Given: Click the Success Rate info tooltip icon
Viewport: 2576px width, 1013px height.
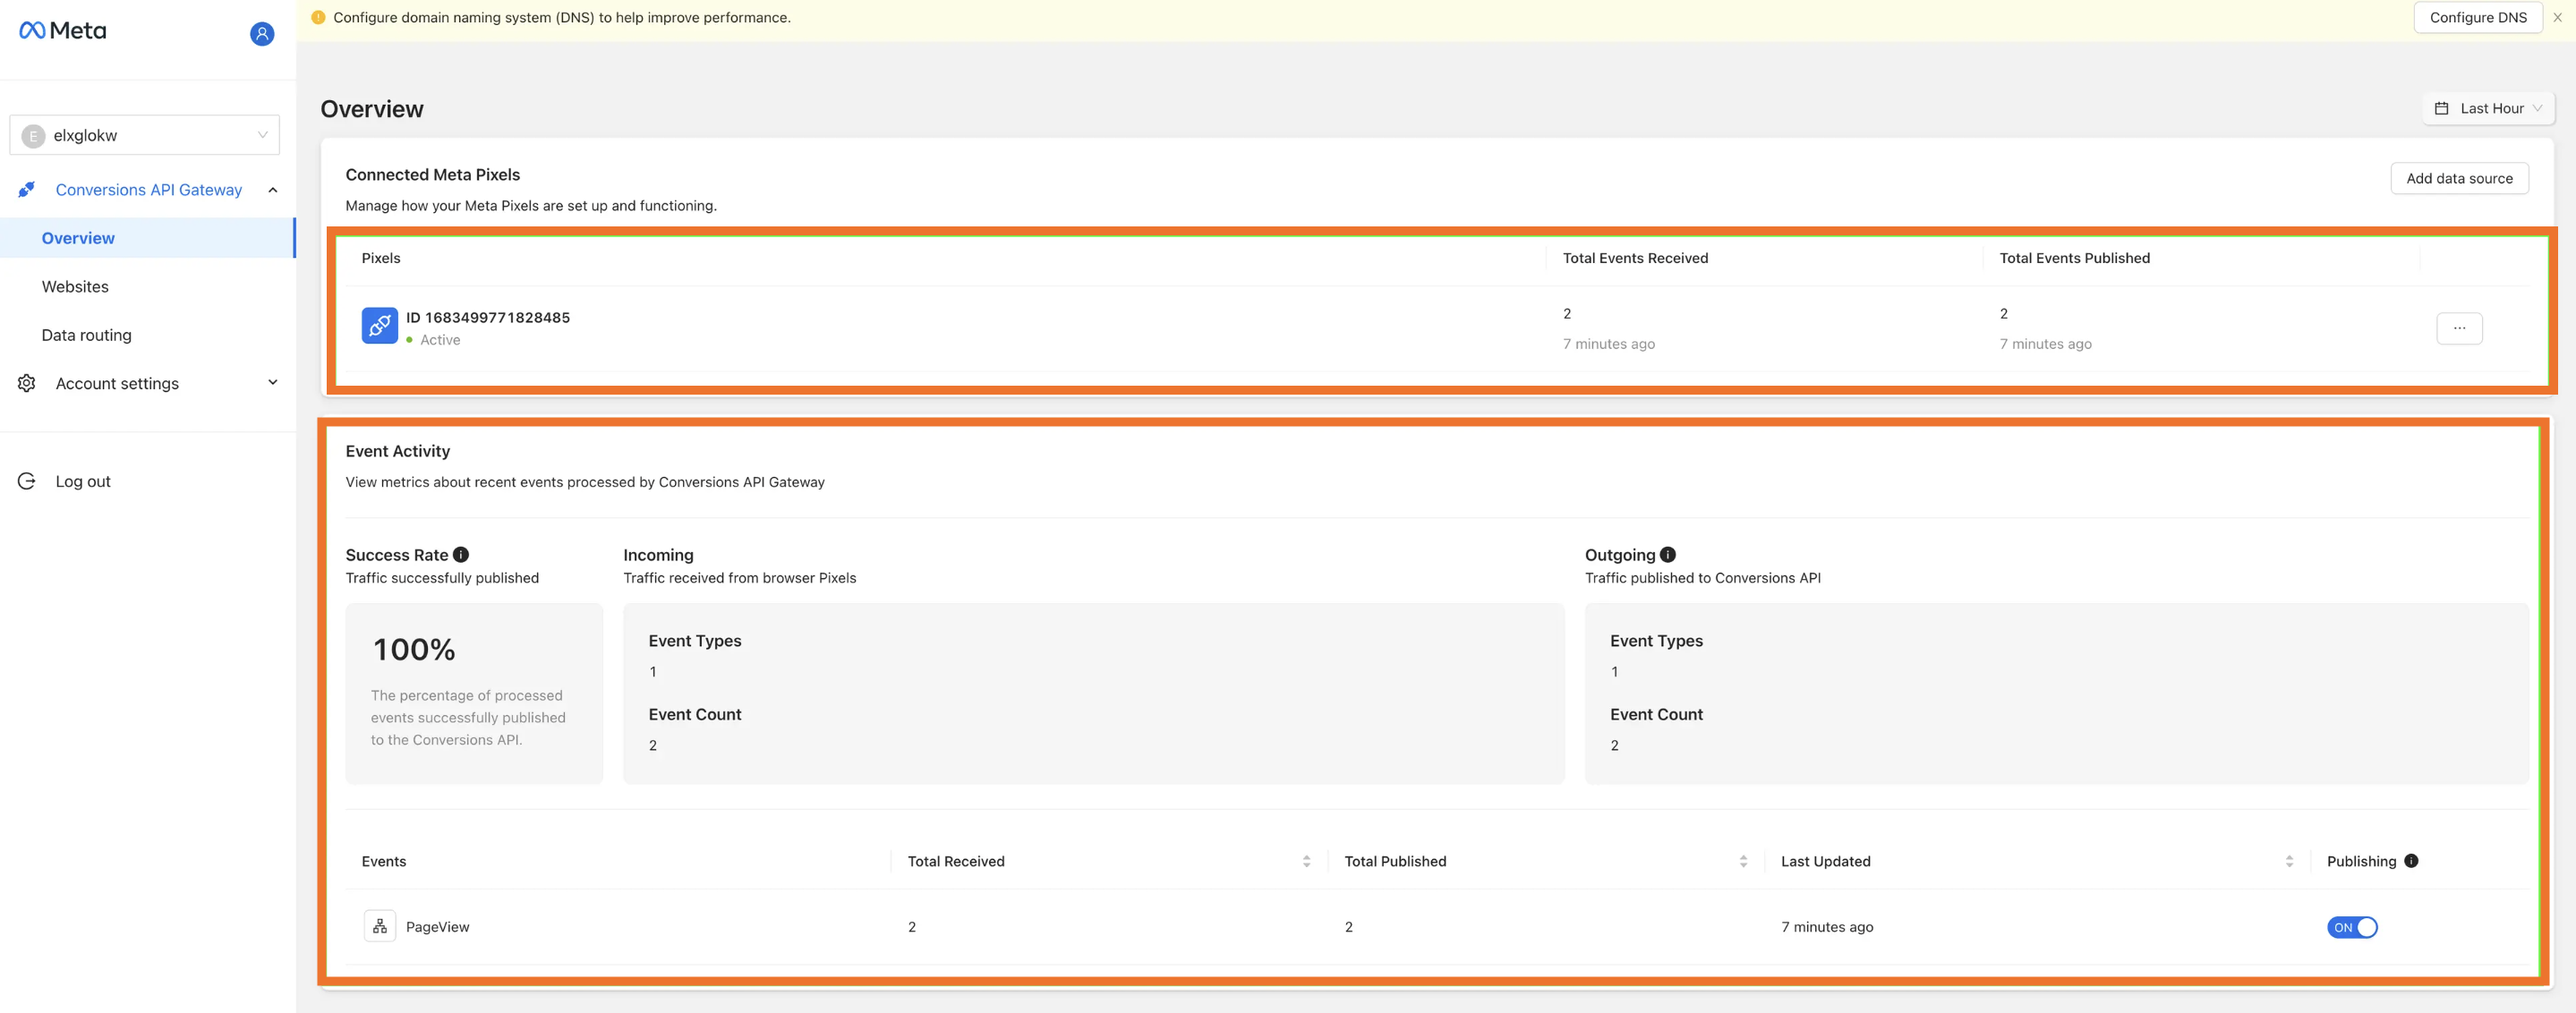Looking at the screenshot, I should coord(460,555).
